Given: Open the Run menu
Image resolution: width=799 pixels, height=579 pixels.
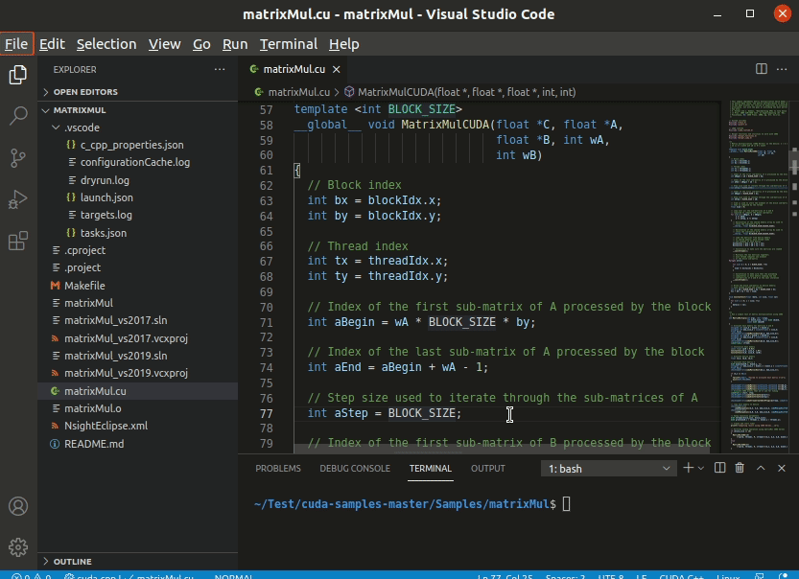Looking at the screenshot, I should point(235,44).
